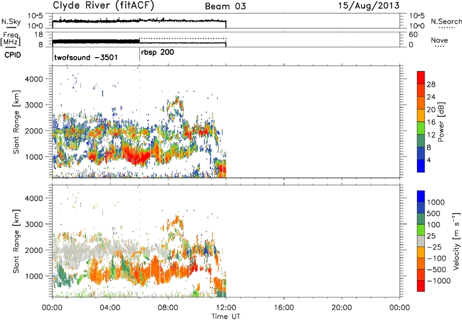Image resolution: width=462 pixels, height=320 pixels.
Task: Click the '16:00' time axis tick label
Action: click(284, 308)
